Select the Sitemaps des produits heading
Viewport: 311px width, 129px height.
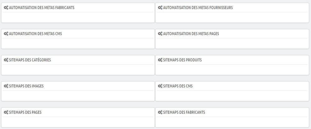coord(182,60)
